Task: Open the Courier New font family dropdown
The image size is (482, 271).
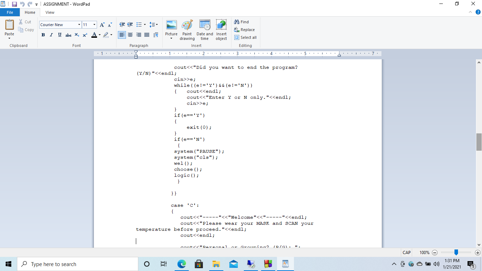Action: 79,25
